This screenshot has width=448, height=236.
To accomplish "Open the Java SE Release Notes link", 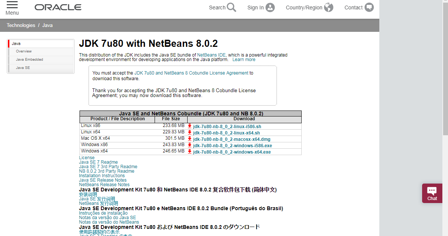I will coord(103,180).
